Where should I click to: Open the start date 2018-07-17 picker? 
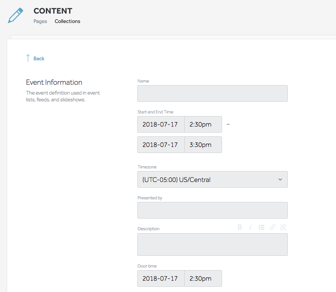[x=161, y=124]
